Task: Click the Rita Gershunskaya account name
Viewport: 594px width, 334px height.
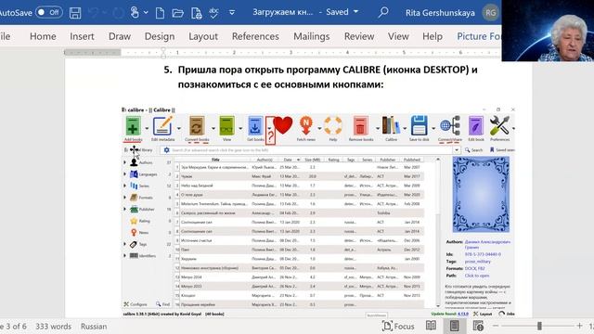Action: 440,13
